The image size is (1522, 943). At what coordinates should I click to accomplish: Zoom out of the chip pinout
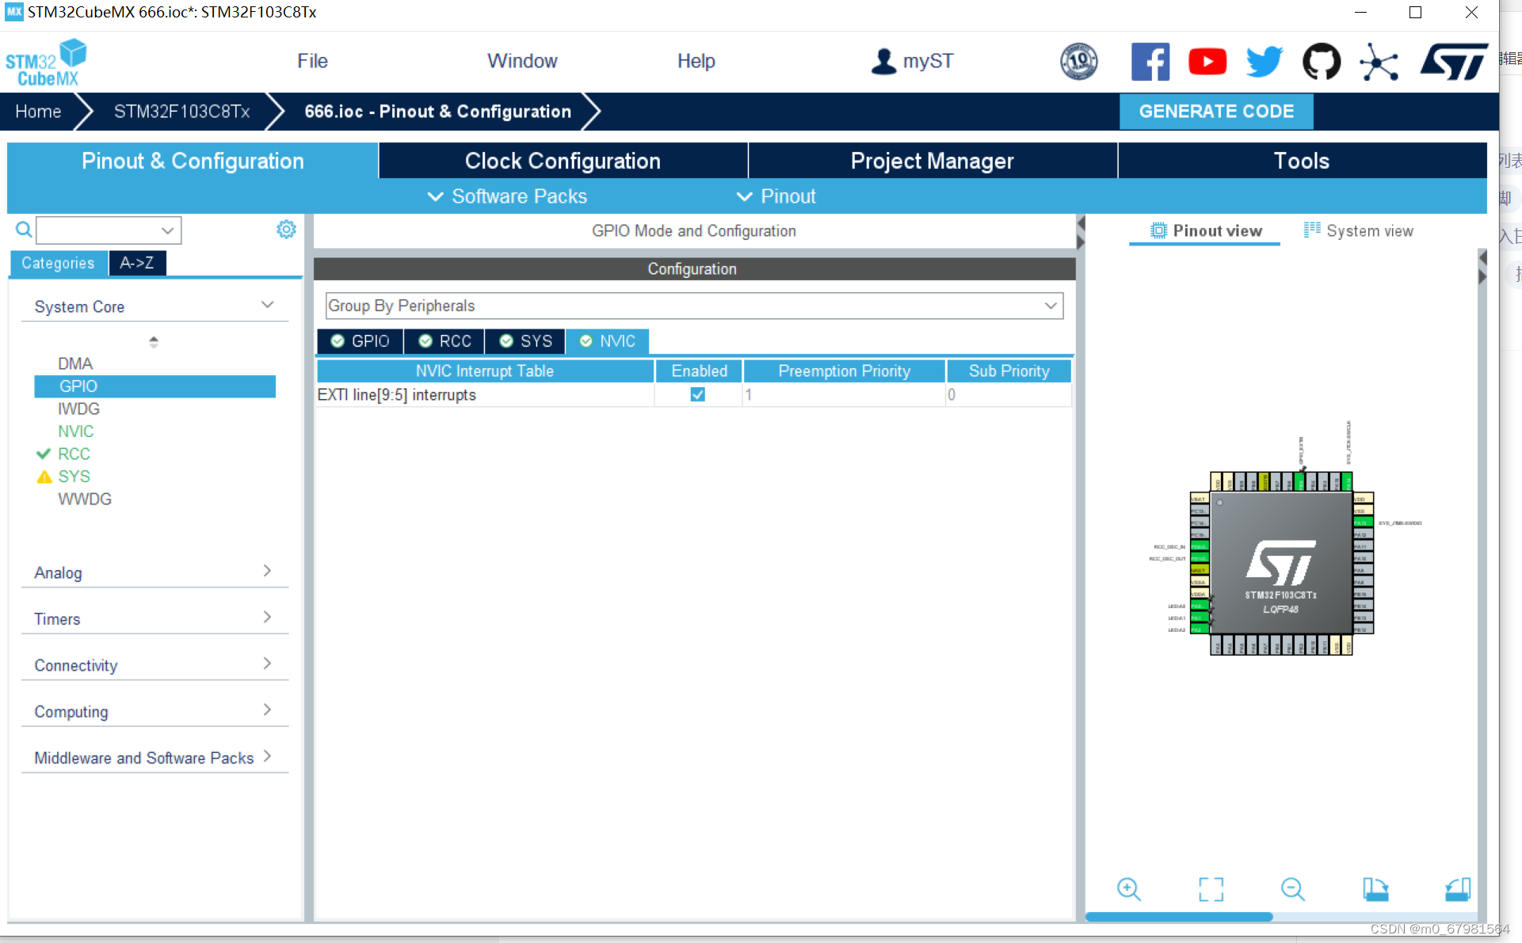point(1292,888)
